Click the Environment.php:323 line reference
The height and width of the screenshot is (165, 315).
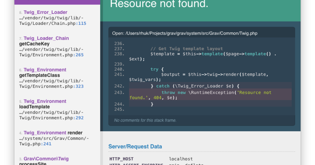click(x=79, y=86)
